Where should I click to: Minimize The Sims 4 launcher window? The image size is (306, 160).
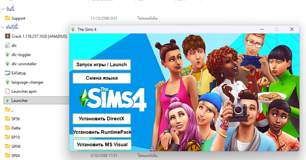pyautogui.click(x=262, y=29)
